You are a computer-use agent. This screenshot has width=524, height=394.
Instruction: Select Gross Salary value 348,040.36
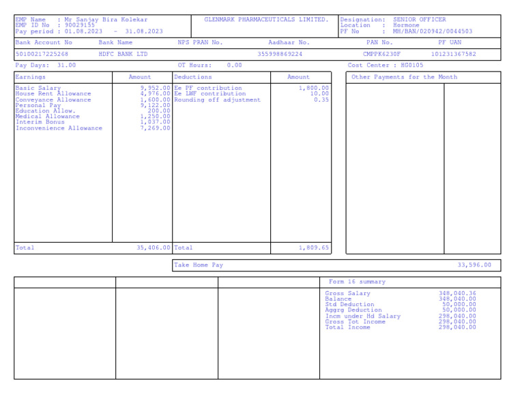[x=458, y=294]
